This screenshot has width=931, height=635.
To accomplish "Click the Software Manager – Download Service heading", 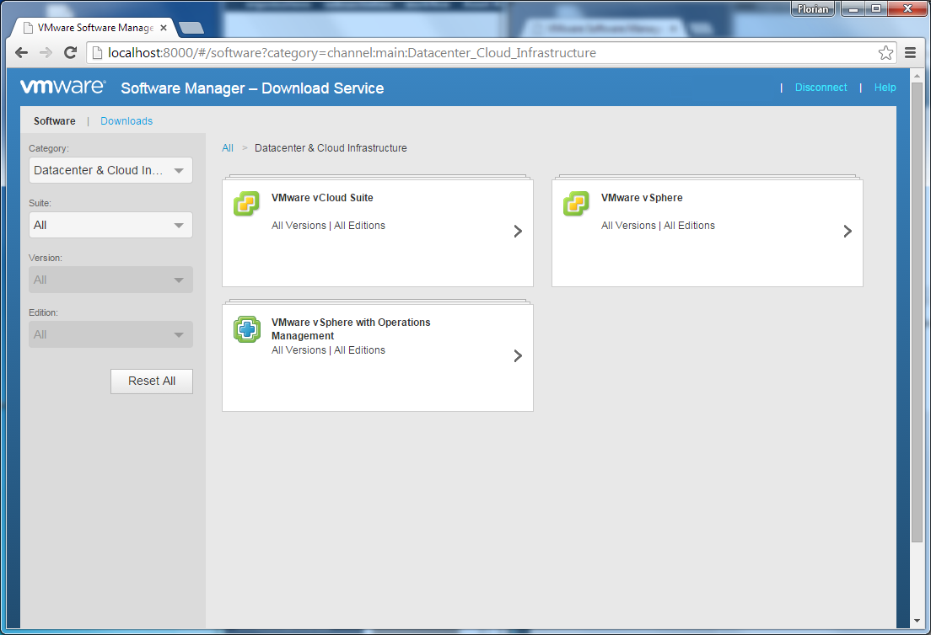I will coord(252,88).
